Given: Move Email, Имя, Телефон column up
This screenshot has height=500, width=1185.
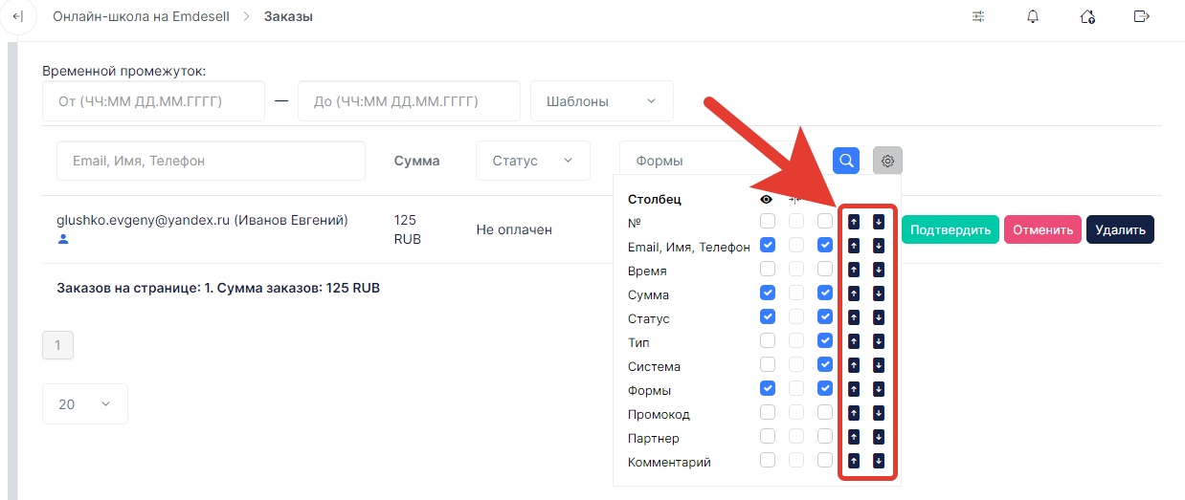Looking at the screenshot, I should click(855, 246).
